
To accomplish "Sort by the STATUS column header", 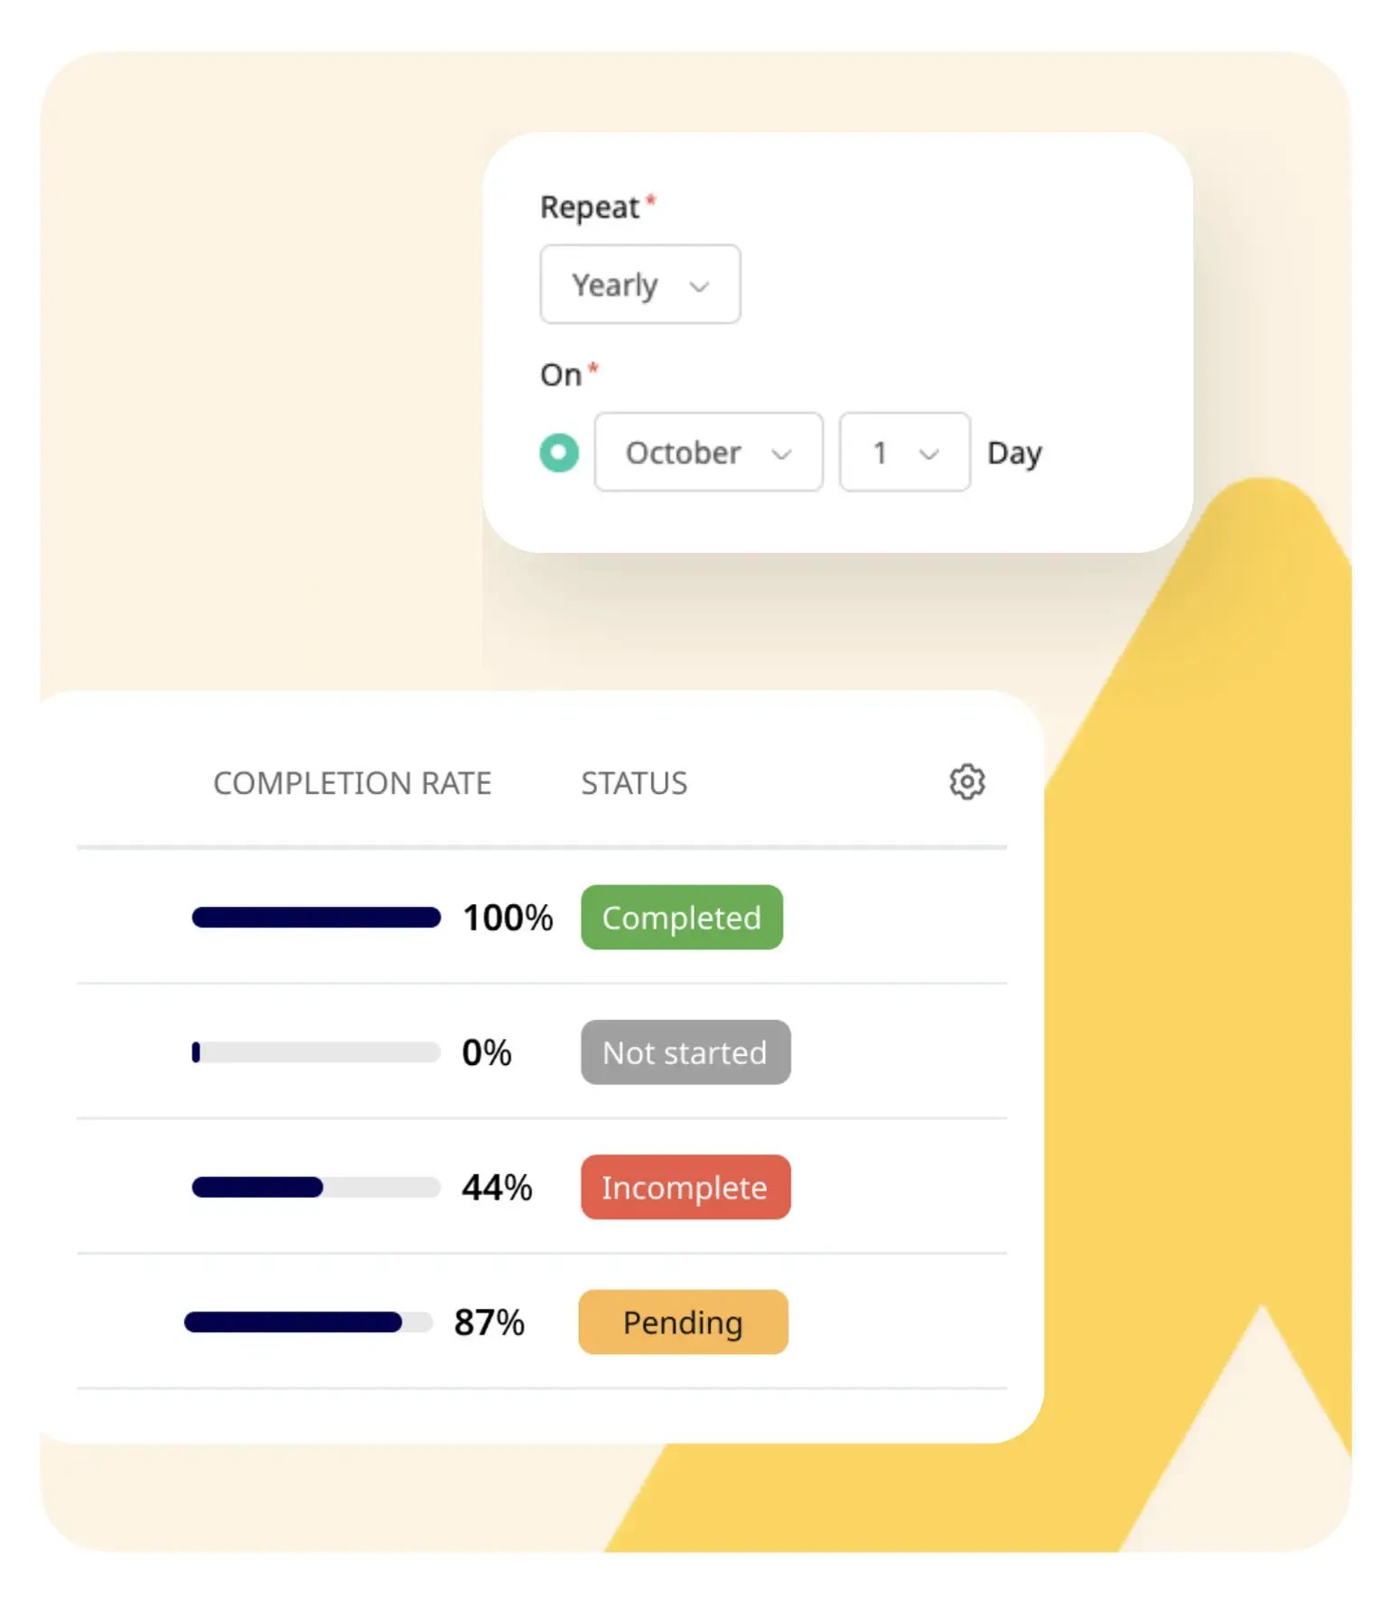I will (x=634, y=783).
